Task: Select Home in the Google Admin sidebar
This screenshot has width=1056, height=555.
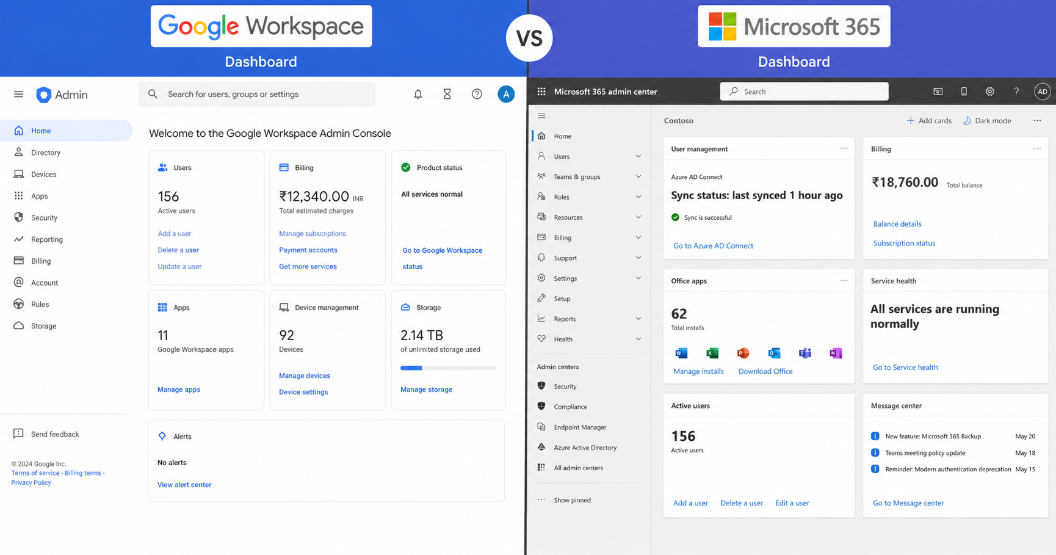Action: pos(66,131)
